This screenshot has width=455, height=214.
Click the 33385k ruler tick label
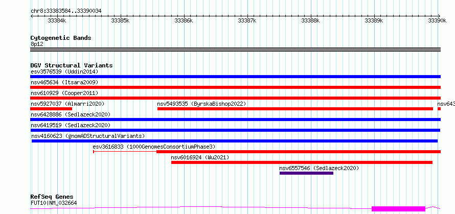tap(120, 20)
